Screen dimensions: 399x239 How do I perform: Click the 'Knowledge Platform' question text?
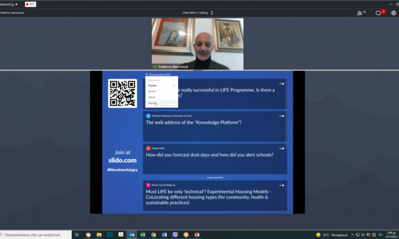(194, 122)
